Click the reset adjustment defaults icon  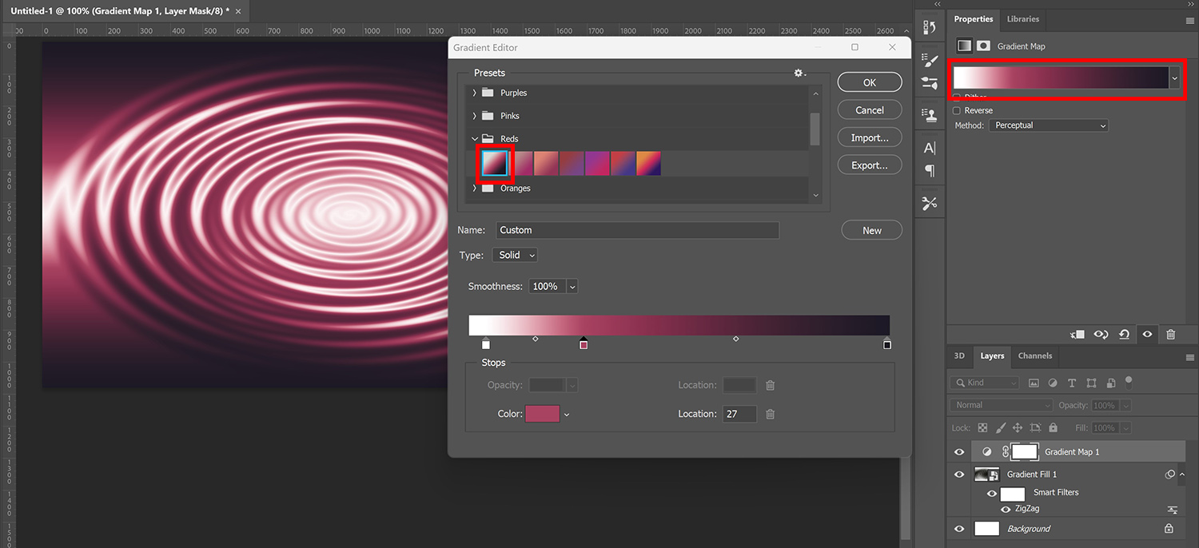click(1124, 335)
